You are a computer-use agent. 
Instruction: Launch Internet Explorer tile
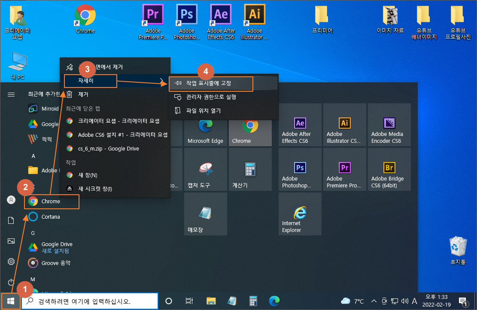click(300, 214)
